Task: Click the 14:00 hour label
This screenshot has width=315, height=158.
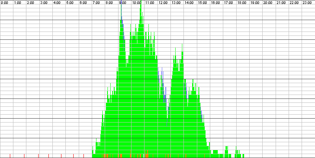Action: click(x=189, y=3)
